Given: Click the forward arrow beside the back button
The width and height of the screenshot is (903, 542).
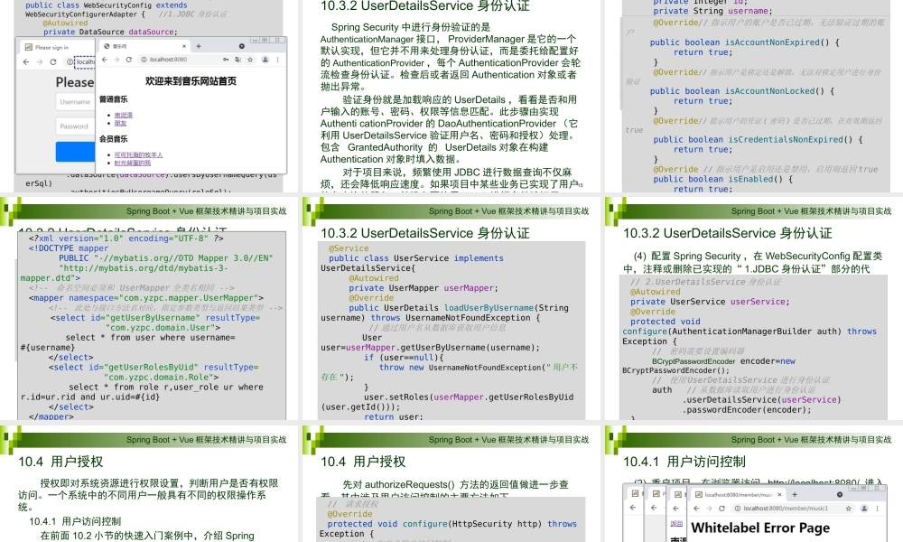Looking at the screenshot, I should [116, 58].
